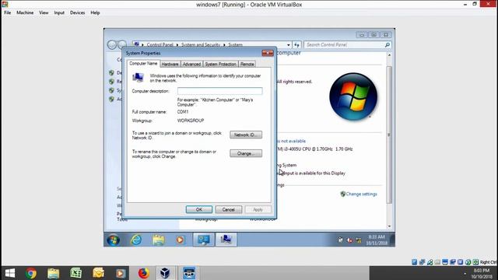This screenshot has height=280, width=498.
Task: Click the hard disk activity icon in VirtualBox status bar
Action: (414, 262)
